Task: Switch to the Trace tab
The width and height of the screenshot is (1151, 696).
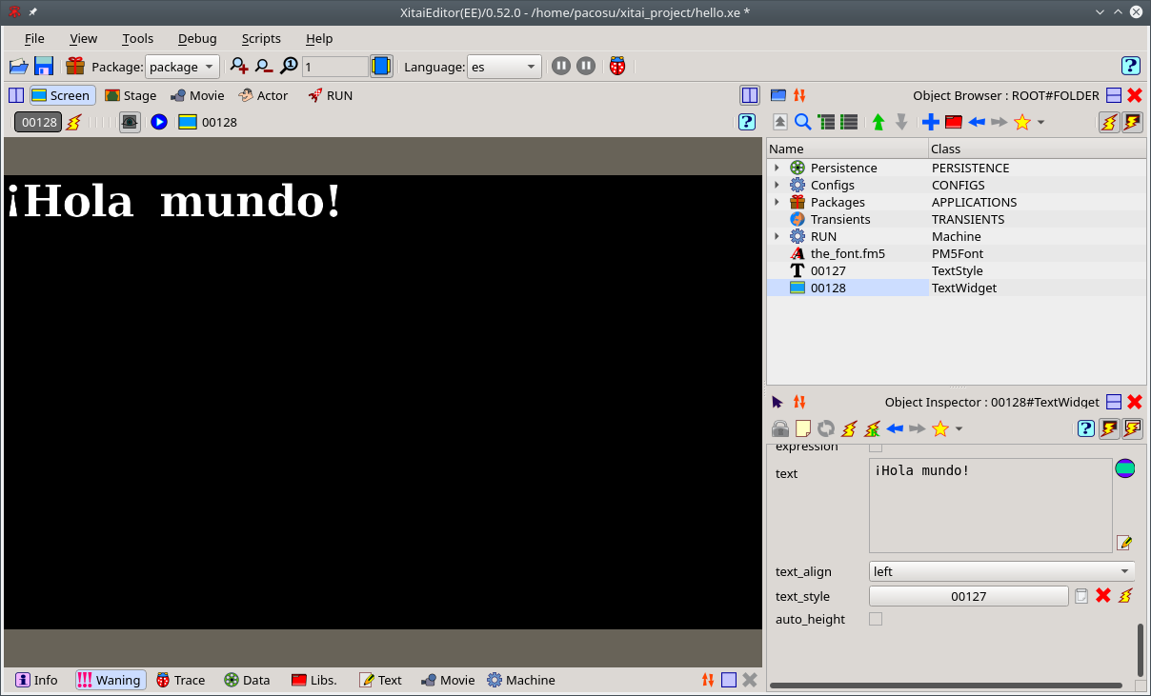Action: pos(180,680)
